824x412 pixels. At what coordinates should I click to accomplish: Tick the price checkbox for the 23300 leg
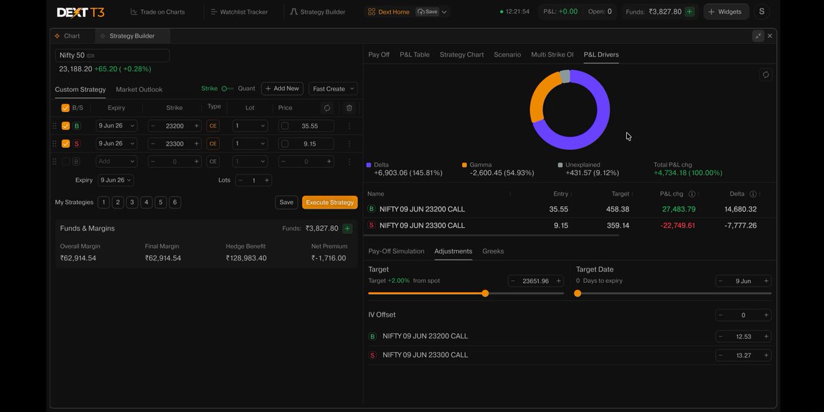(284, 144)
